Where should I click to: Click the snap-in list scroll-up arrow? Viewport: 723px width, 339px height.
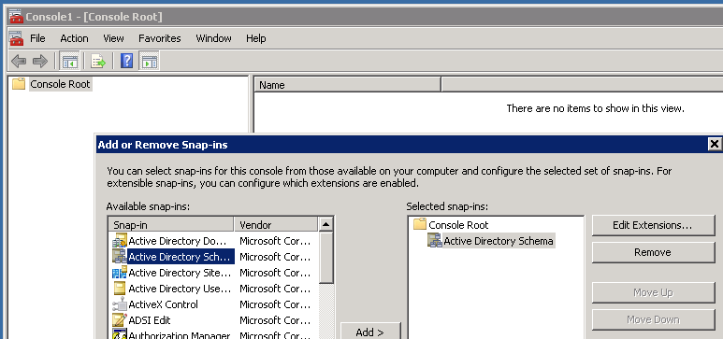(x=326, y=224)
